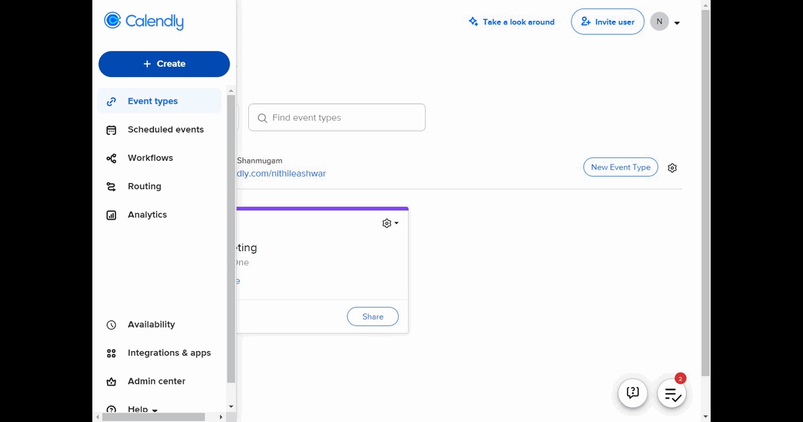803x422 pixels.
Task: Click the Invite user button
Action: pos(608,21)
